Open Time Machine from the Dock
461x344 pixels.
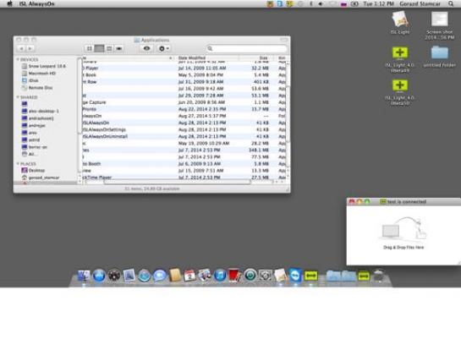tap(250, 276)
